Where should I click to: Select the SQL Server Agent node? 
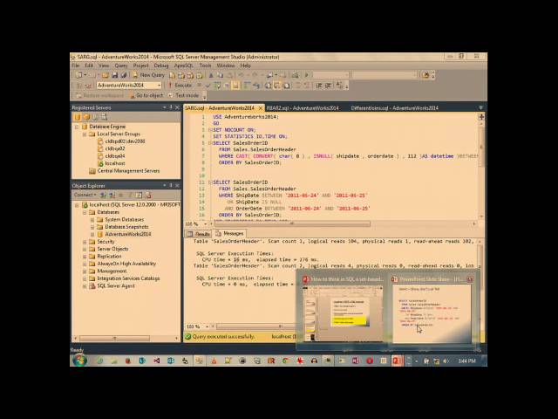(x=116, y=286)
